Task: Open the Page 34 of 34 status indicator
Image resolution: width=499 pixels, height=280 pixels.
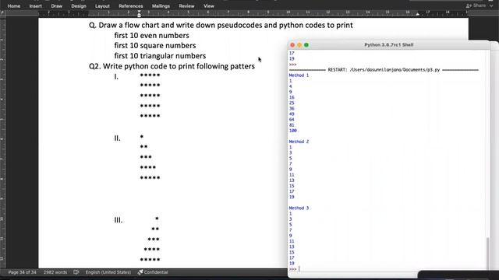Action: tap(23, 272)
